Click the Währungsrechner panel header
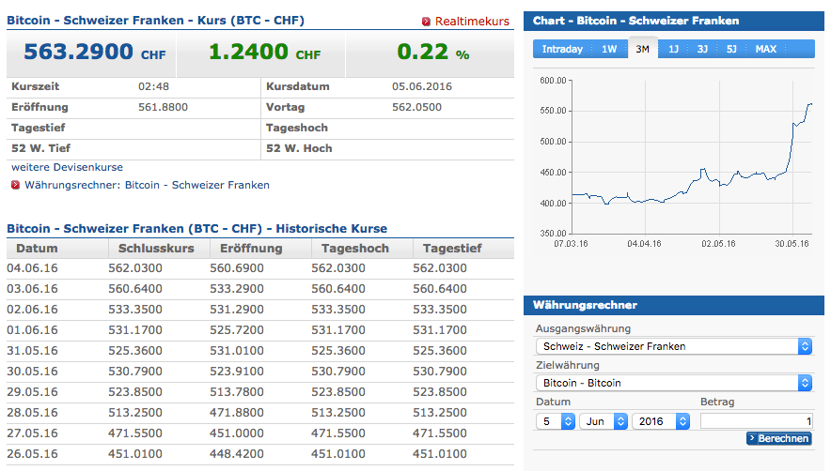The height and width of the screenshot is (471, 831). point(674,305)
